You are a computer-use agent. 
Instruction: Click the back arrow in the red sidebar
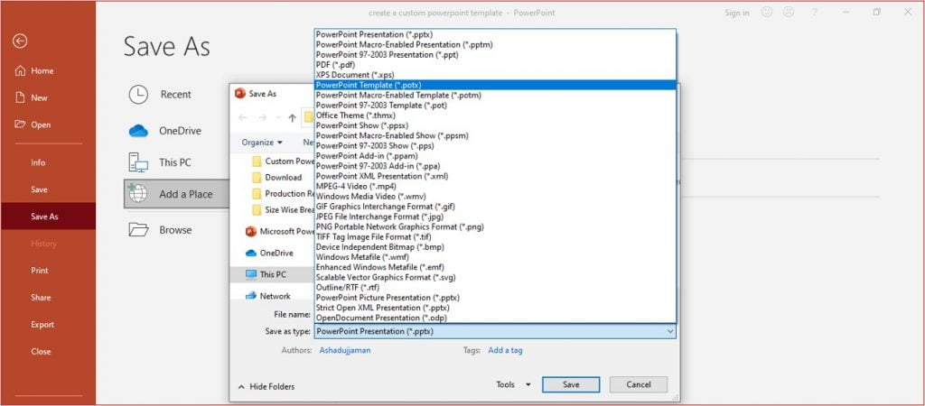[20, 41]
